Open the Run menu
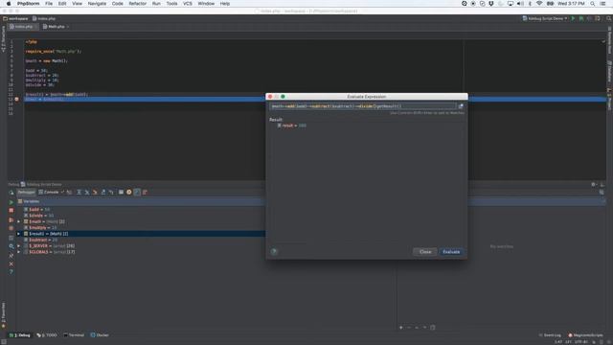613x345 pixels. [156, 4]
